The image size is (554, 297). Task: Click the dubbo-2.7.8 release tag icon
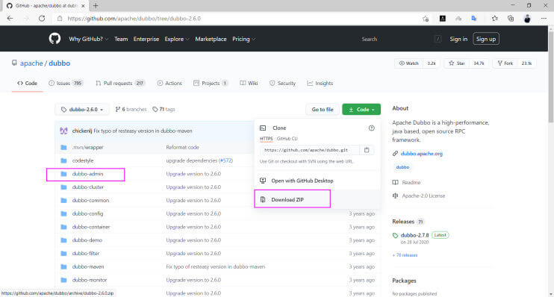[x=395, y=235]
